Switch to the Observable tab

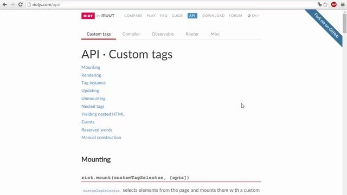click(x=163, y=34)
